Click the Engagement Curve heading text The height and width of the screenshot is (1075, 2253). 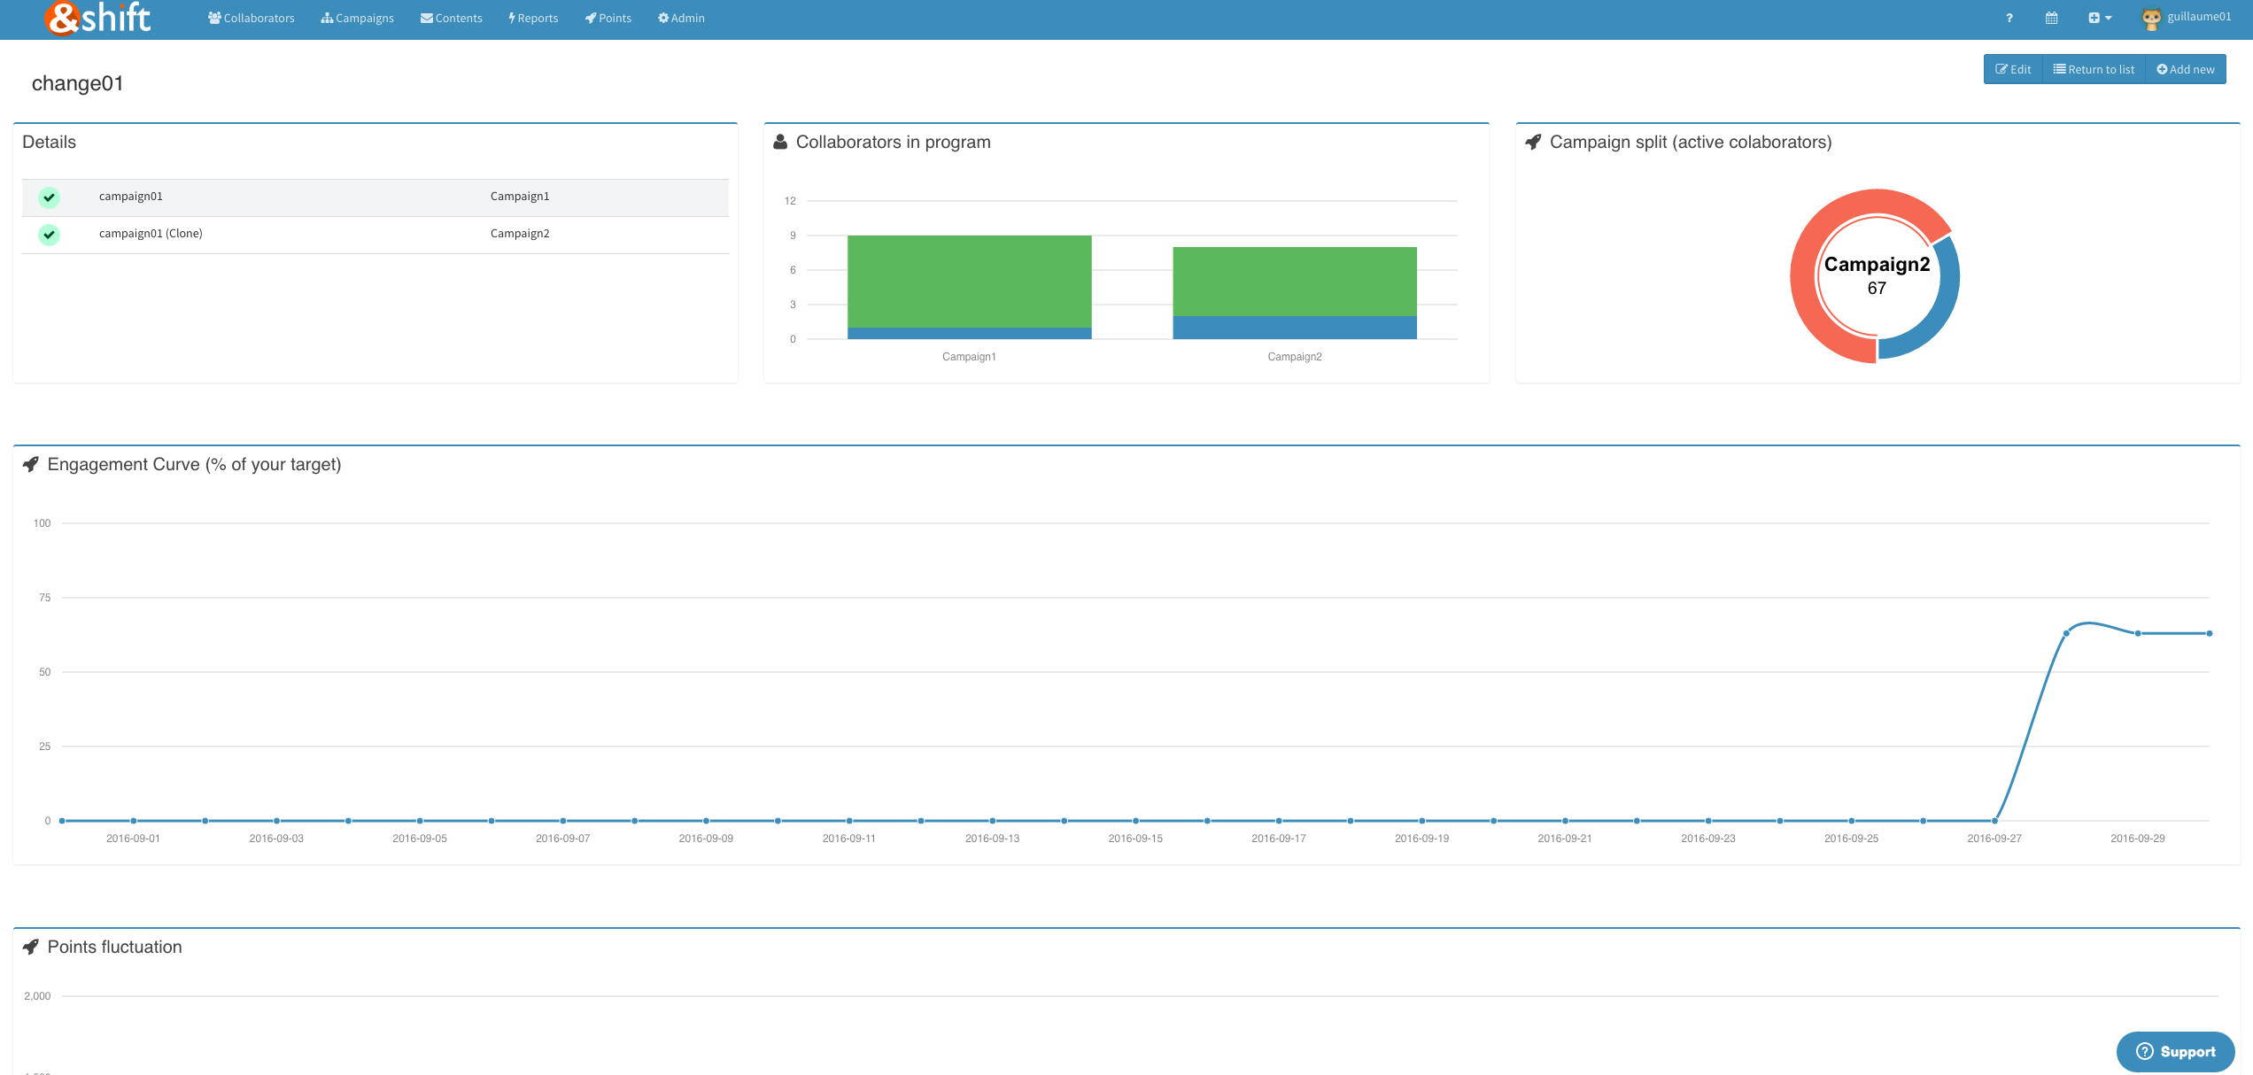[x=194, y=464]
